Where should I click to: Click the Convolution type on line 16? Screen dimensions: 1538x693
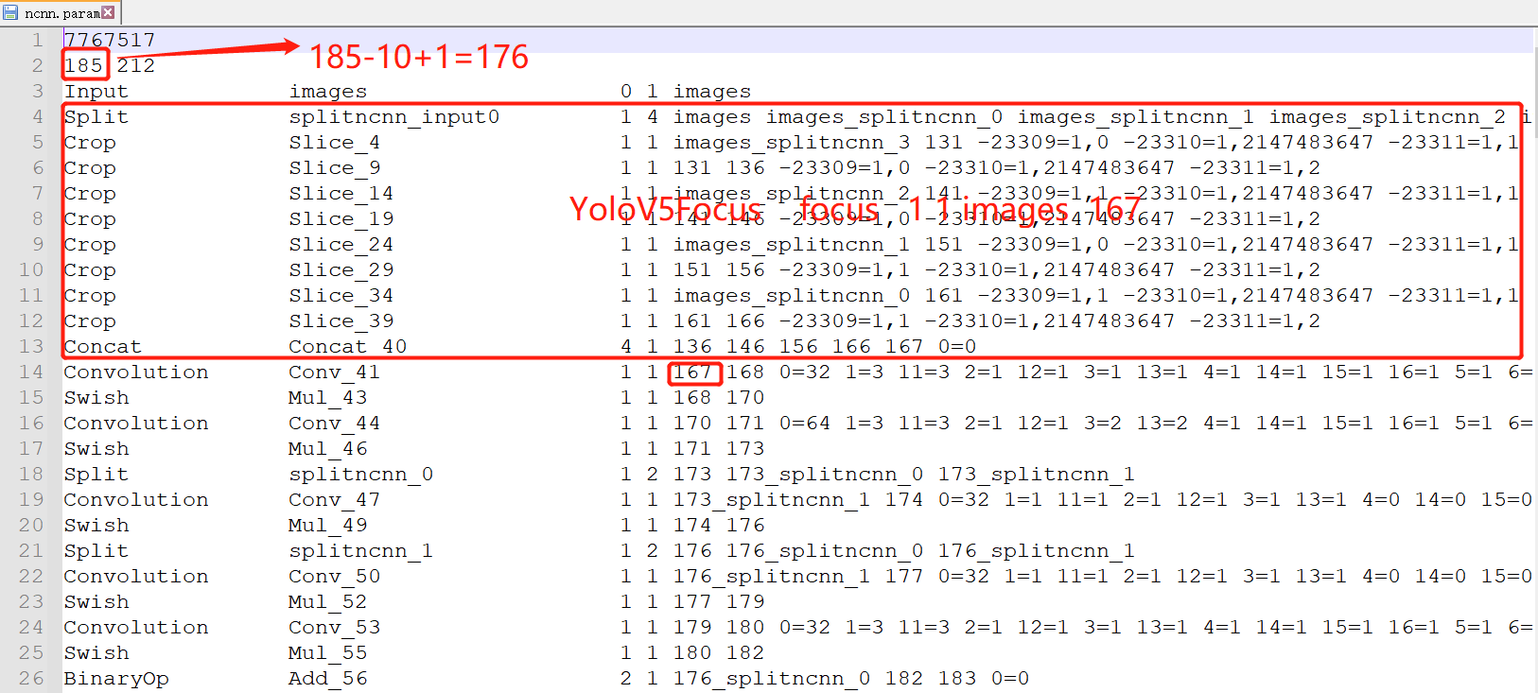click(136, 423)
